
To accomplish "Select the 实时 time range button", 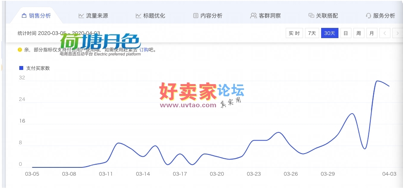I will 294,33.
